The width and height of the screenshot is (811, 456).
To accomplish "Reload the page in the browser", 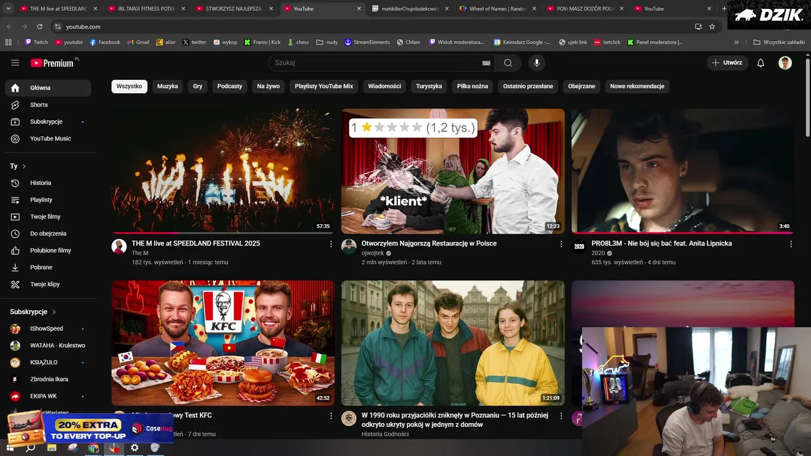I will (x=39, y=27).
